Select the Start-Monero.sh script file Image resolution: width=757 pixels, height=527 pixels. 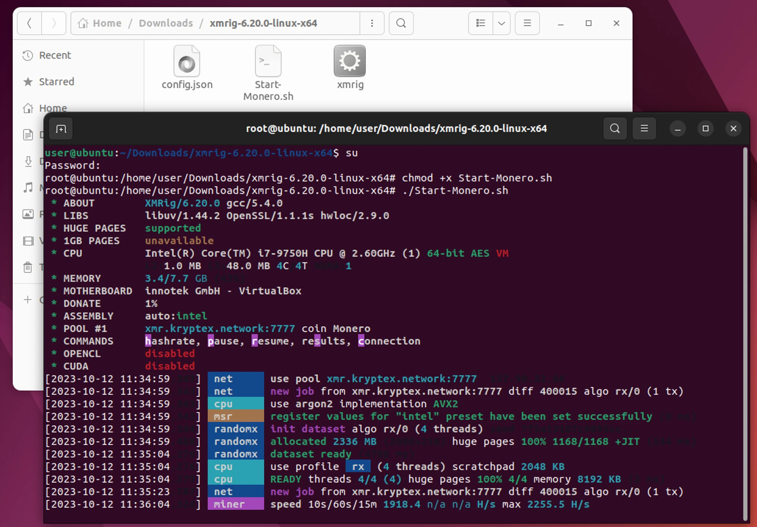(268, 73)
